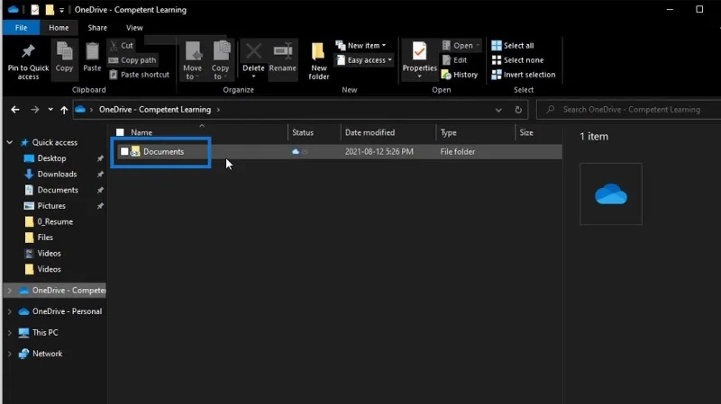Image resolution: width=721 pixels, height=404 pixels.
Task: Copy path of selected item
Action: [132, 60]
